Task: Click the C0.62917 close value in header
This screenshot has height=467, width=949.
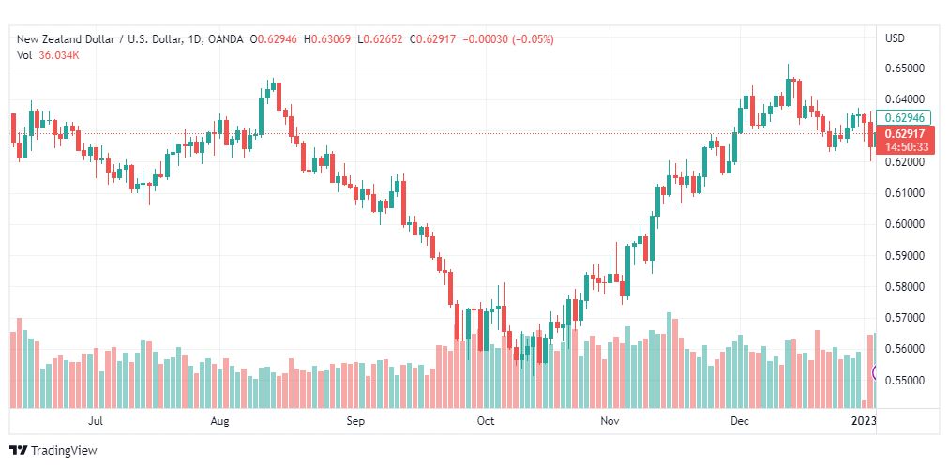Action: 432,39
